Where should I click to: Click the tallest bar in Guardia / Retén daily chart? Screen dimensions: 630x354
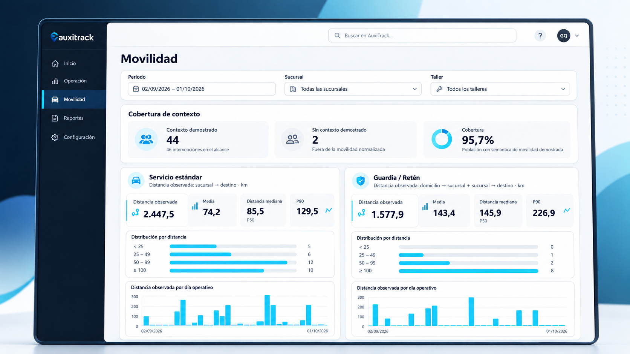[471, 312]
